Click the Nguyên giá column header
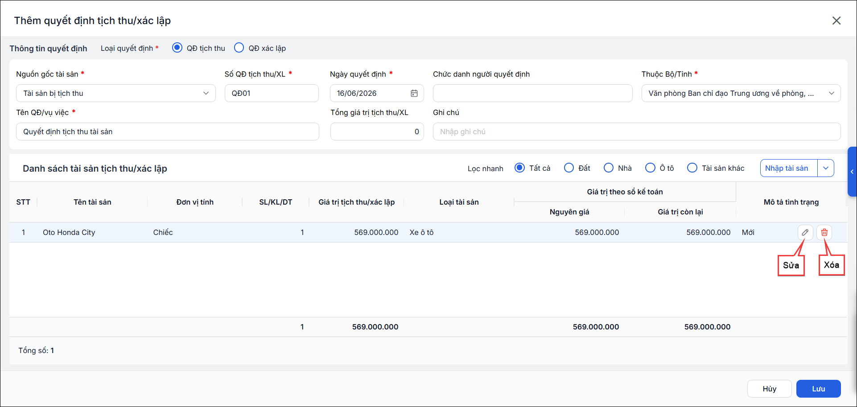Screen dimensions: 857x407 (569, 212)
